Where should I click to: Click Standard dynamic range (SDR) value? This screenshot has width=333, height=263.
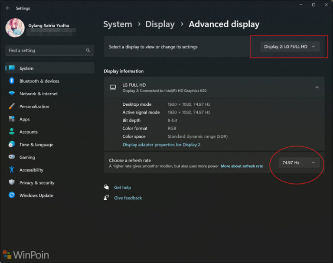(198, 136)
